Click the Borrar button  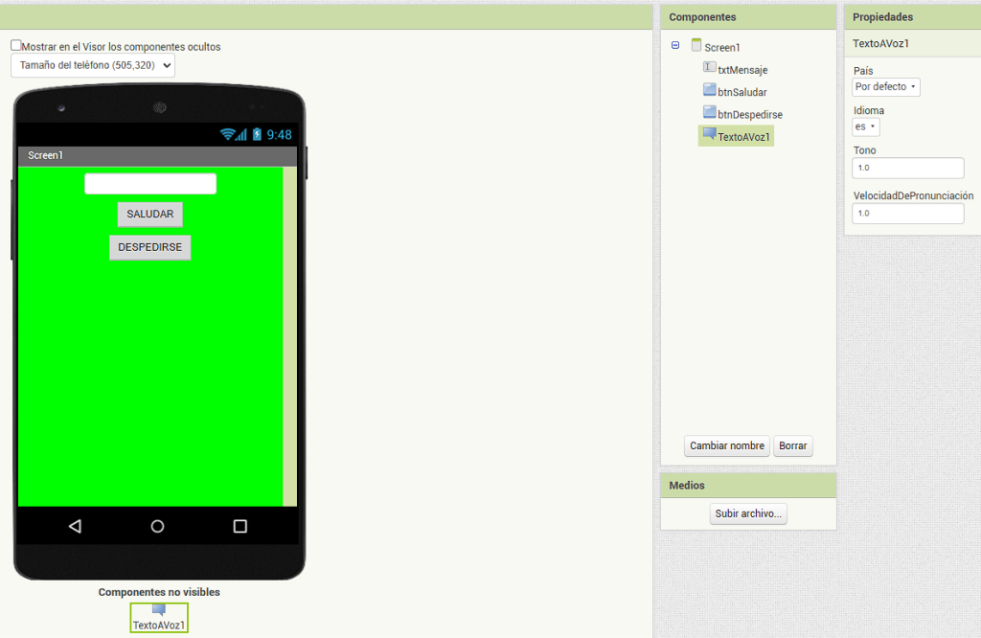click(792, 446)
